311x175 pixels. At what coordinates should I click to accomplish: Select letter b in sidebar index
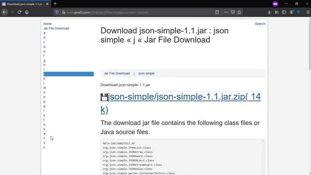pos(44,37)
